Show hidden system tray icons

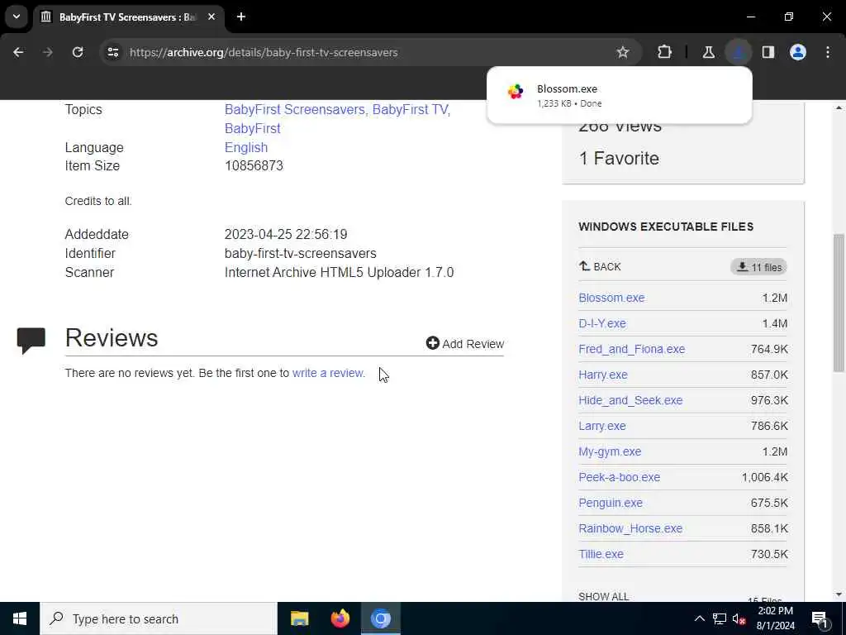699,618
